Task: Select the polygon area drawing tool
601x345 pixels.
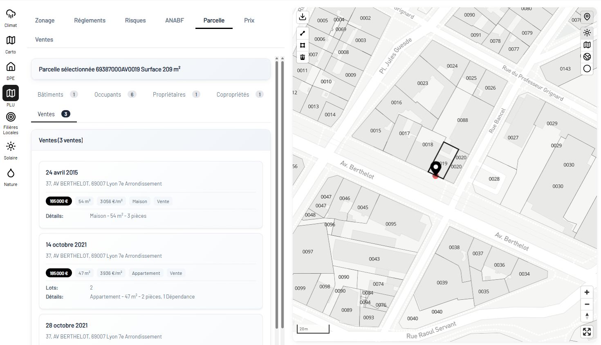Action: tap(303, 45)
